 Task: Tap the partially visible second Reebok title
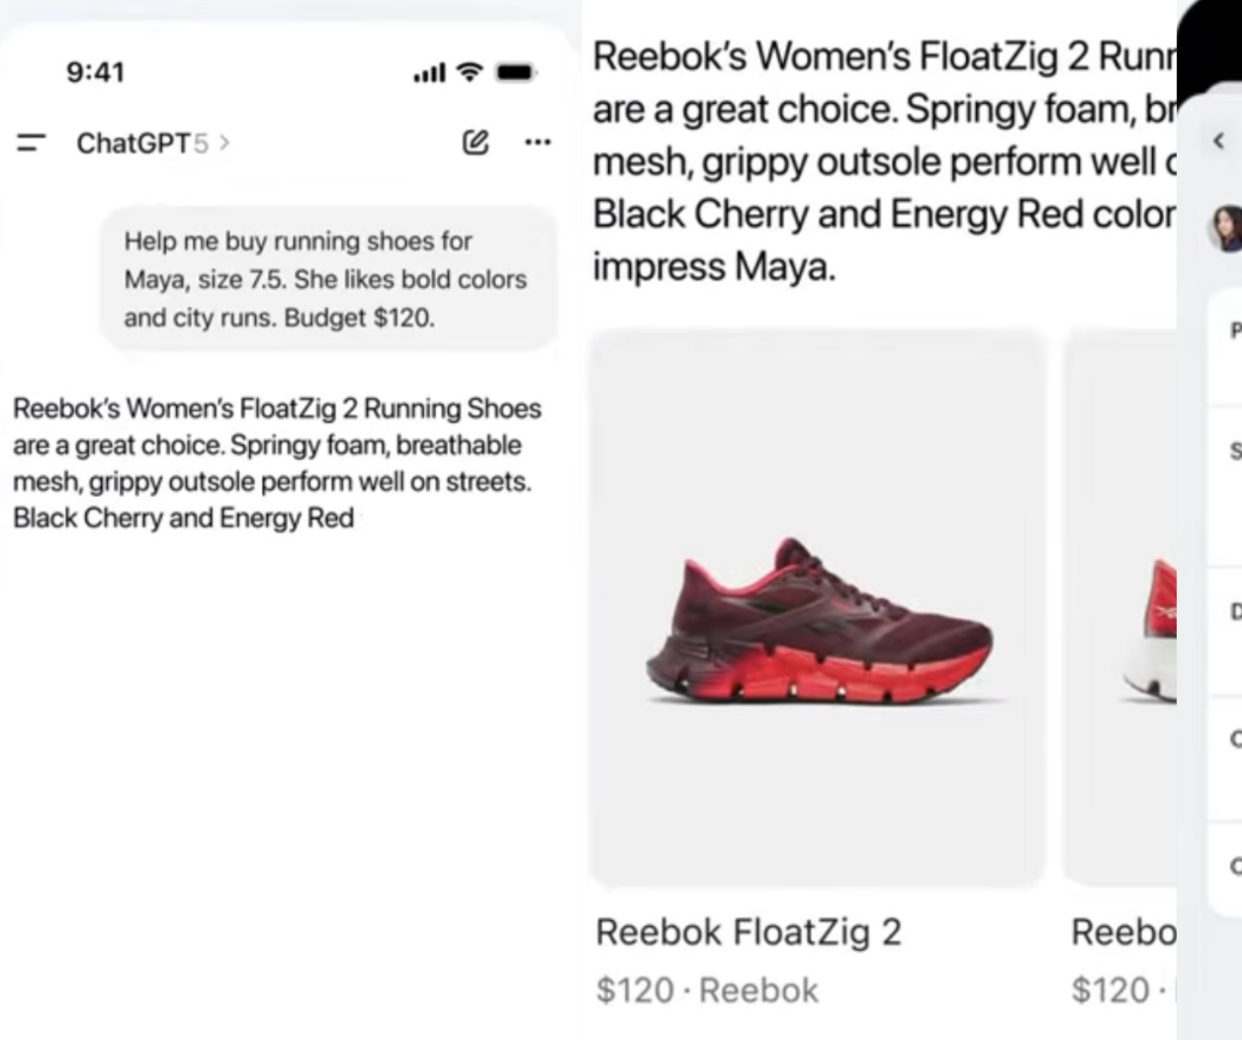[1122, 932]
